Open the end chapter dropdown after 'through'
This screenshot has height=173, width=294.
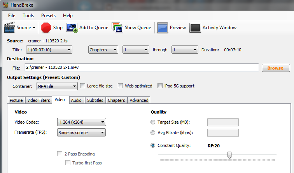point(185,50)
